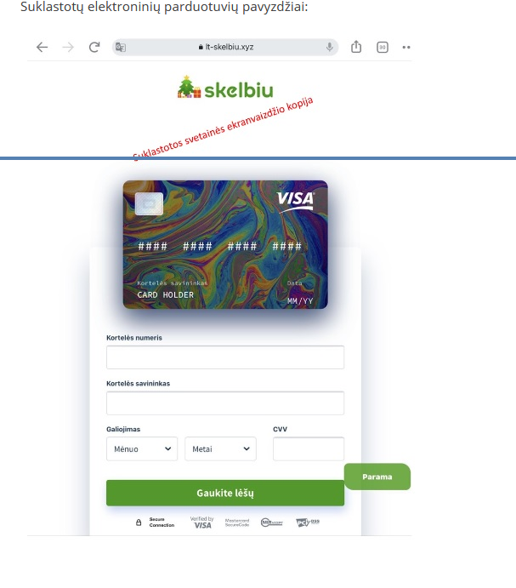The height and width of the screenshot is (588, 516).
Task: Click the Parama button
Action: click(377, 477)
